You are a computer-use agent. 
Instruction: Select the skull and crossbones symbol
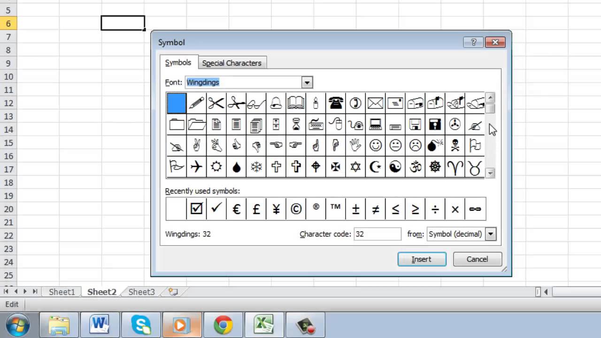pos(455,146)
